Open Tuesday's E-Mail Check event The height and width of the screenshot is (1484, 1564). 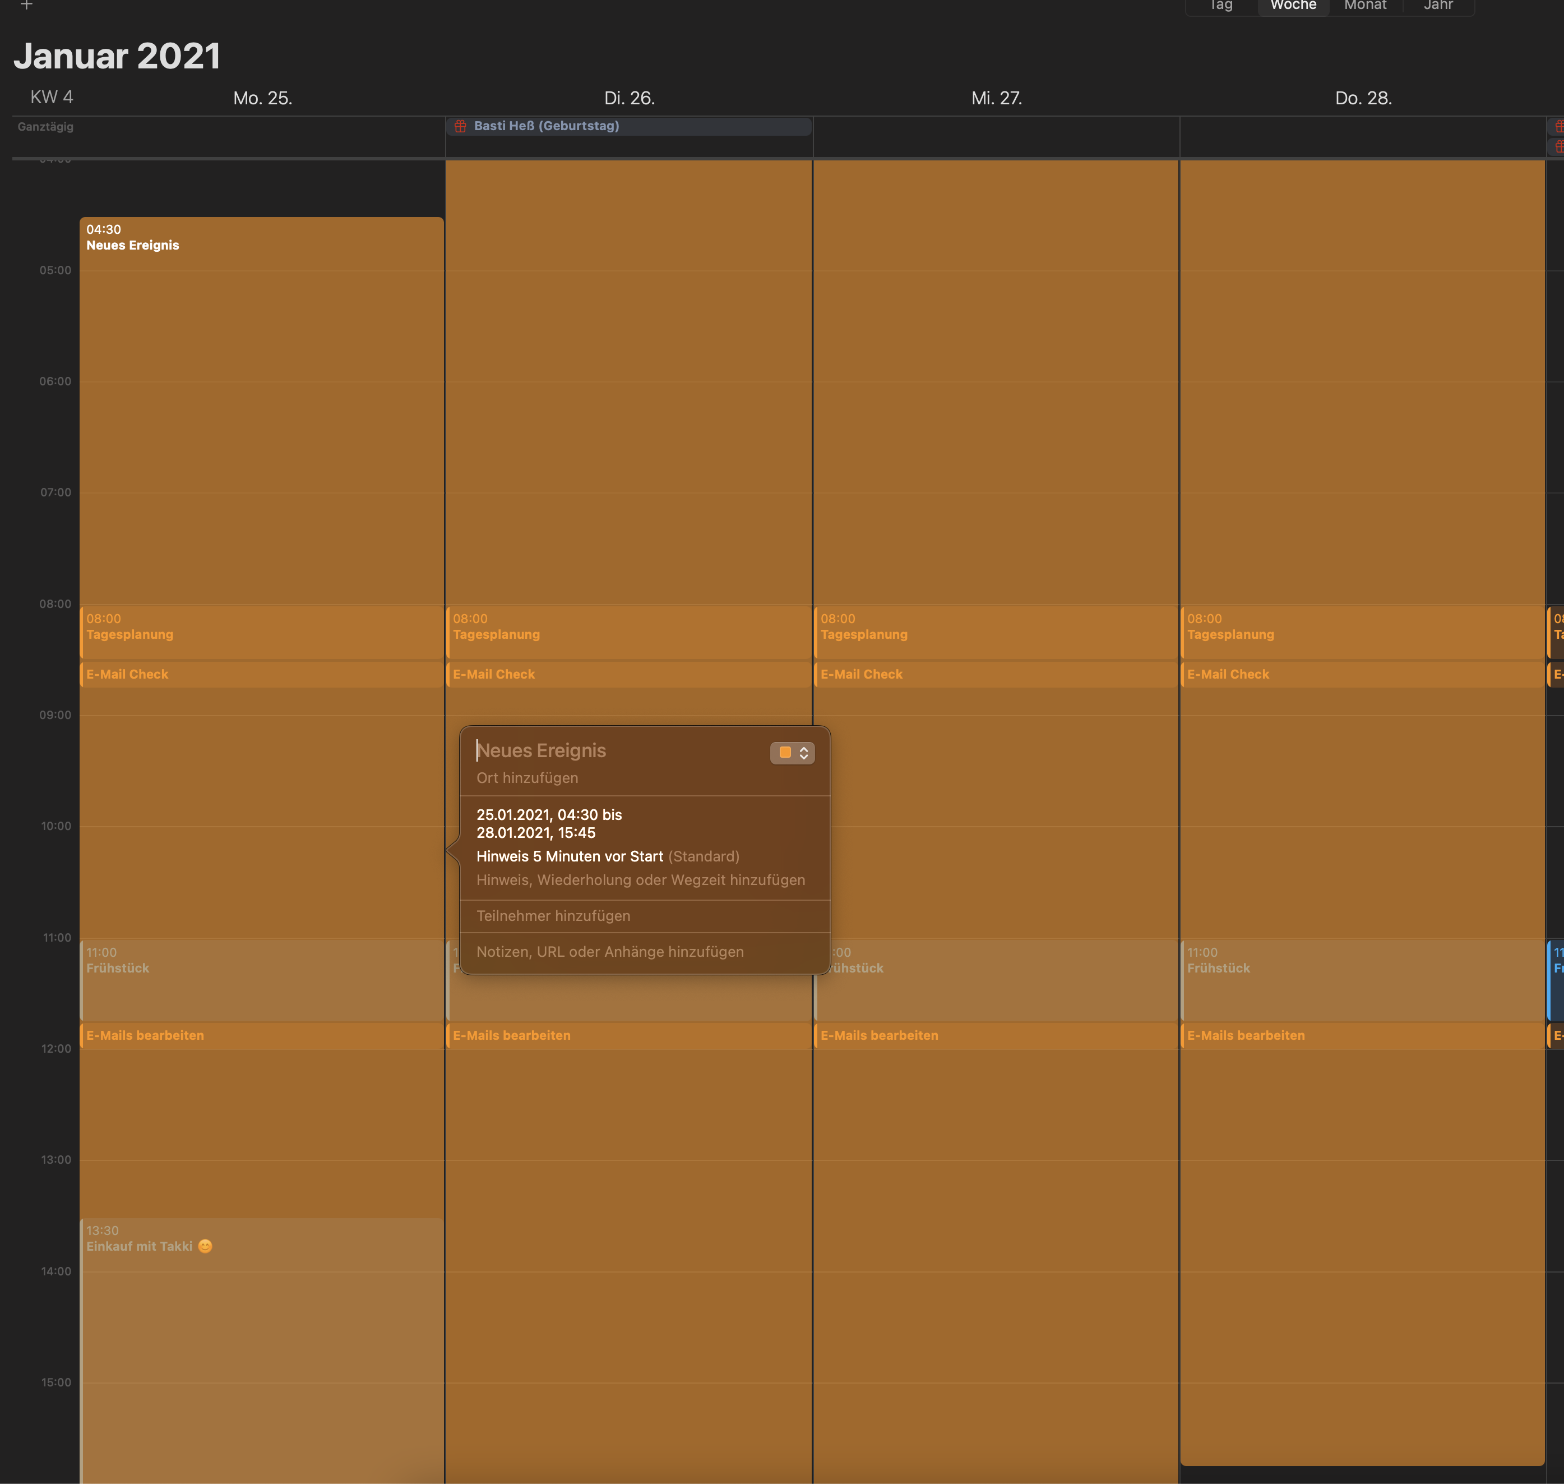pyautogui.click(x=628, y=674)
